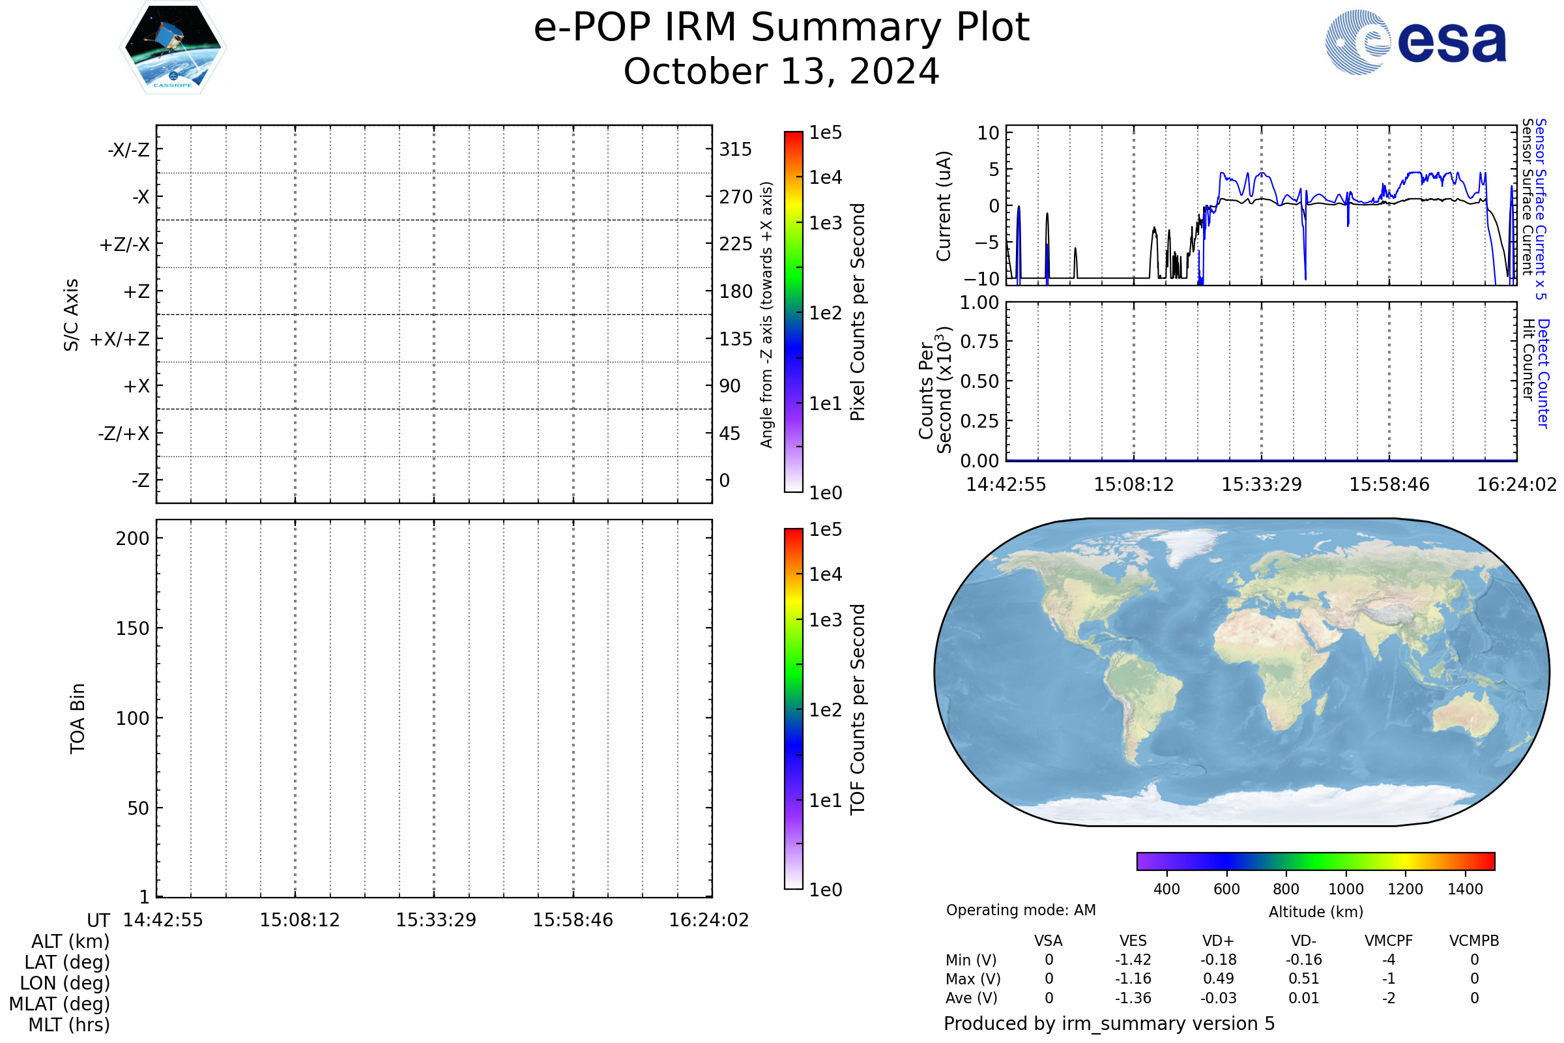Click the world map thumbnail
The image size is (1564, 1043).
pyautogui.click(x=1241, y=672)
